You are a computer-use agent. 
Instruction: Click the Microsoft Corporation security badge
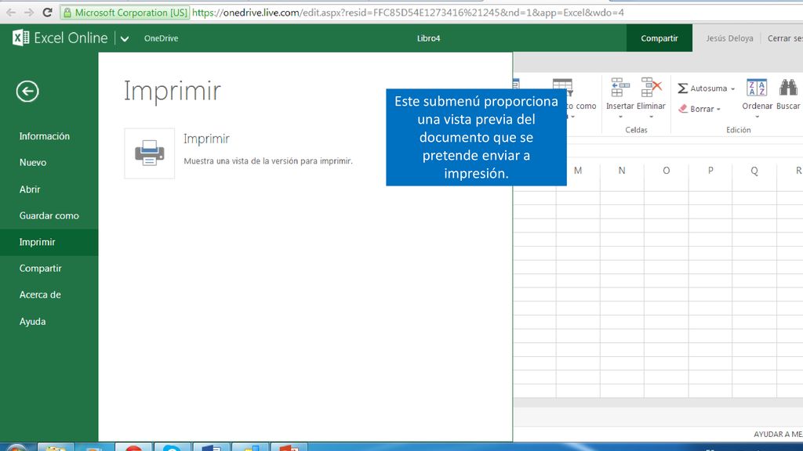[x=125, y=13]
